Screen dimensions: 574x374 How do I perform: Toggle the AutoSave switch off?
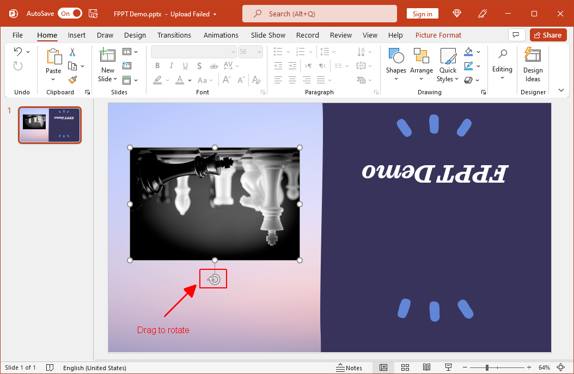click(70, 14)
